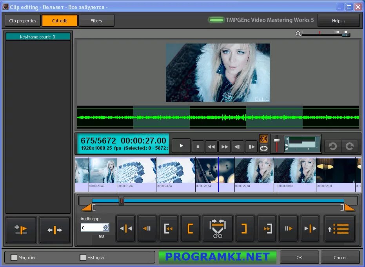The height and width of the screenshot is (267, 365).
Task: Switch to Clip properties tab
Action: click(23, 21)
